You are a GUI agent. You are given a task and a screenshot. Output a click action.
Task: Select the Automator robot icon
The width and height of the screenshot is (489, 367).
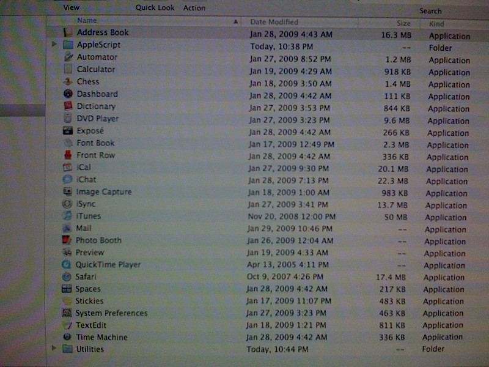[x=68, y=57]
